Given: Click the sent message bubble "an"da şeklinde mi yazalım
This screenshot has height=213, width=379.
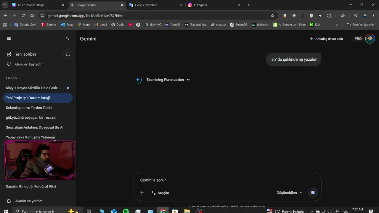Looking at the screenshot, I should click(x=293, y=59).
